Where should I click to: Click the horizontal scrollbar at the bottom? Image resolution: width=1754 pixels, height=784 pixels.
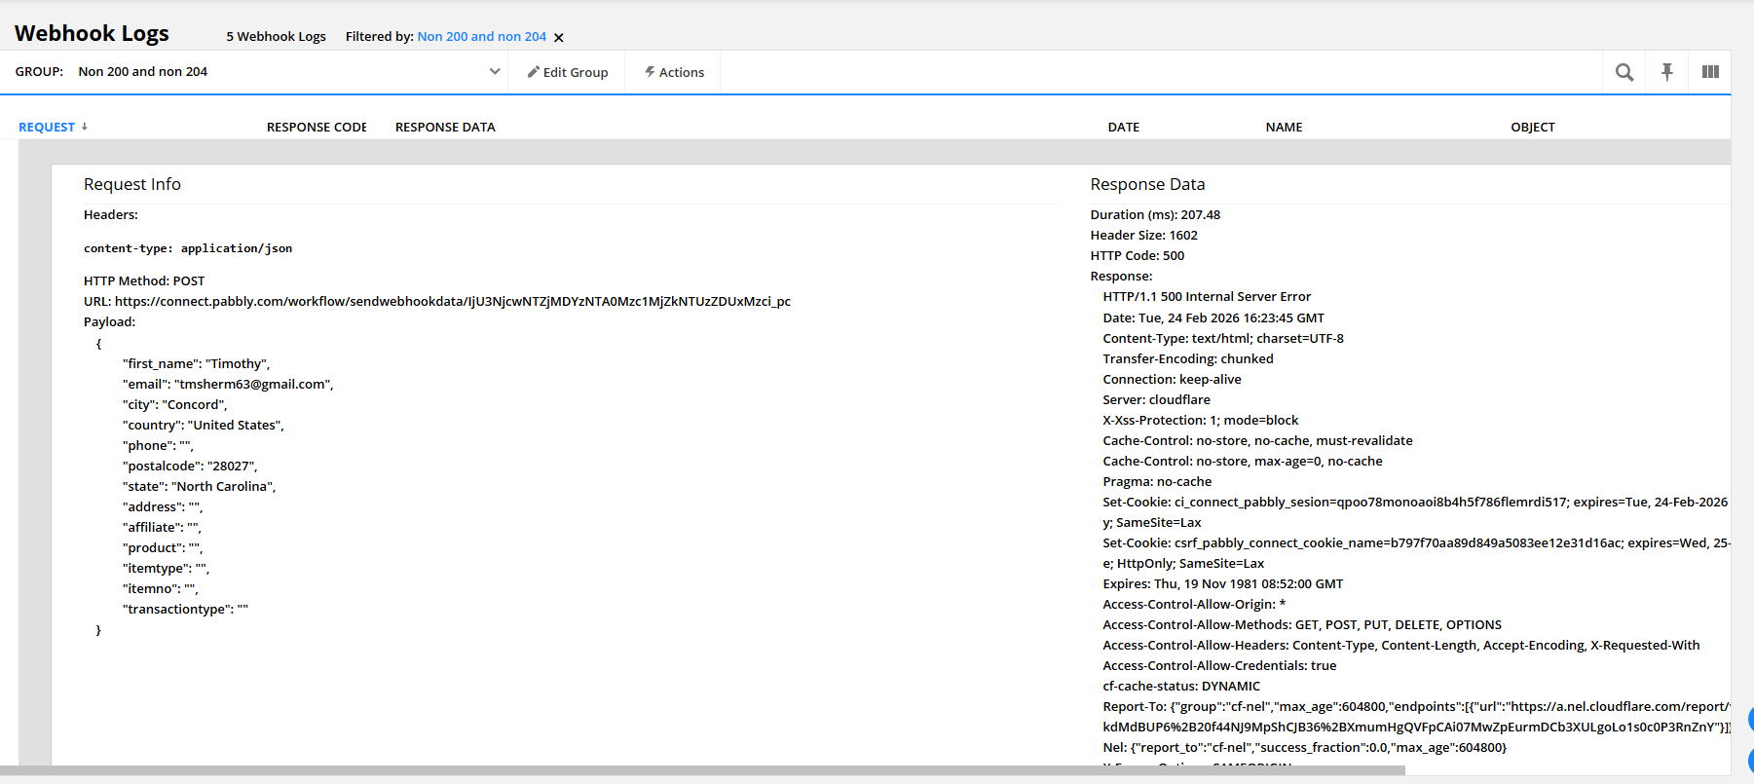[x=701, y=770]
